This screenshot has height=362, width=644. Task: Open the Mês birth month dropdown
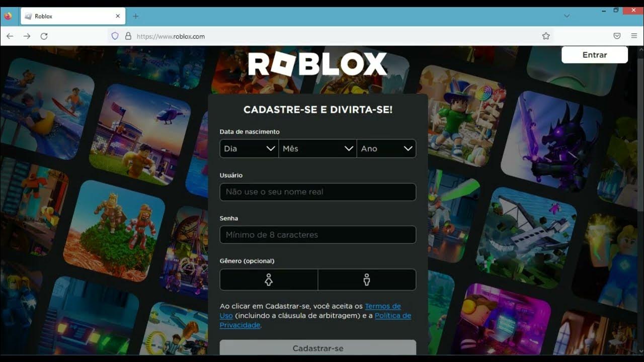(x=317, y=148)
